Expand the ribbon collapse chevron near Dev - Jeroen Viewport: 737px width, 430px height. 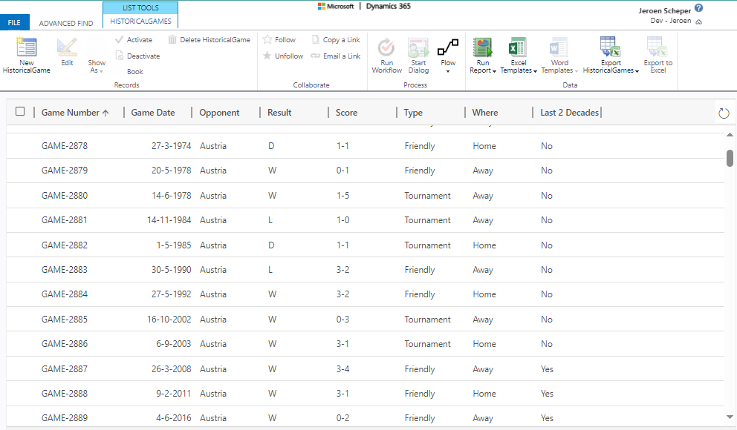(699, 22)
